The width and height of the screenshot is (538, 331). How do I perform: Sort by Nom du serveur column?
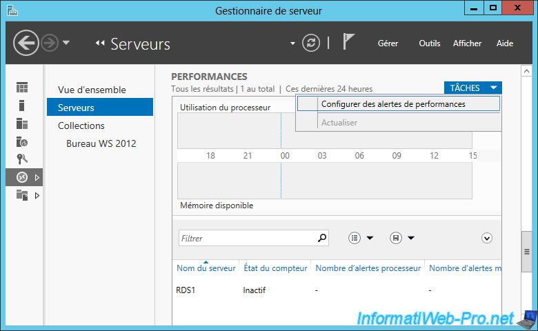point(206,268)
